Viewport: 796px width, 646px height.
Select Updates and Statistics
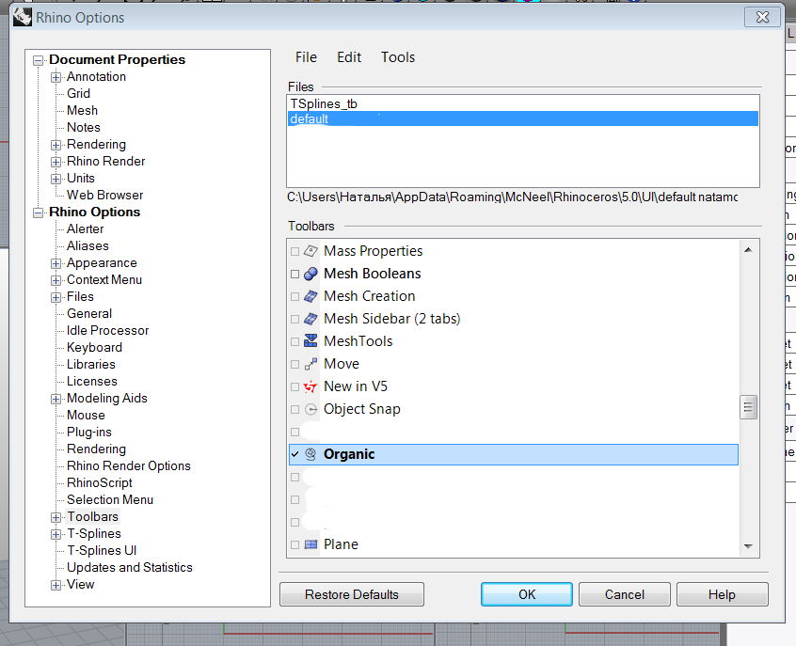click(130, 567)
